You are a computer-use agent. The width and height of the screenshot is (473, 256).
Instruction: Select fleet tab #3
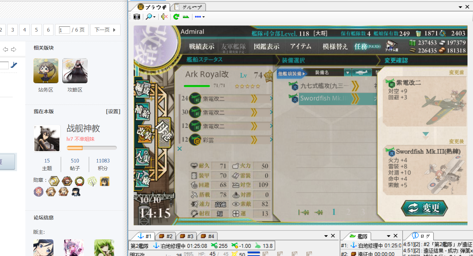[x=186, y=236]
